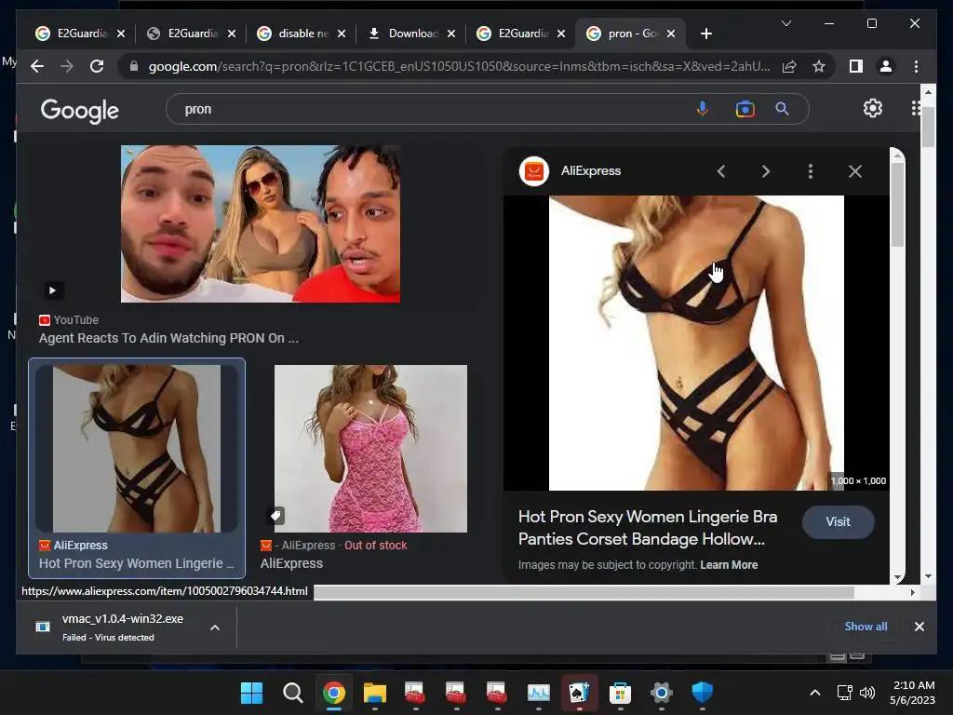Screen dimensions: 953x715
Task: Open Windows Security shield in taskbar
Action: coord(702,693)
